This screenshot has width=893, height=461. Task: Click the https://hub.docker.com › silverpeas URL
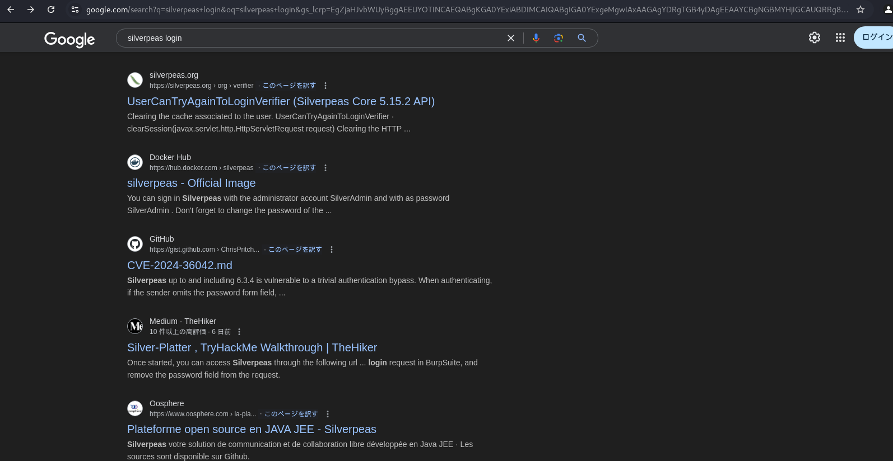pyautogui.click(x=201, y=168)
